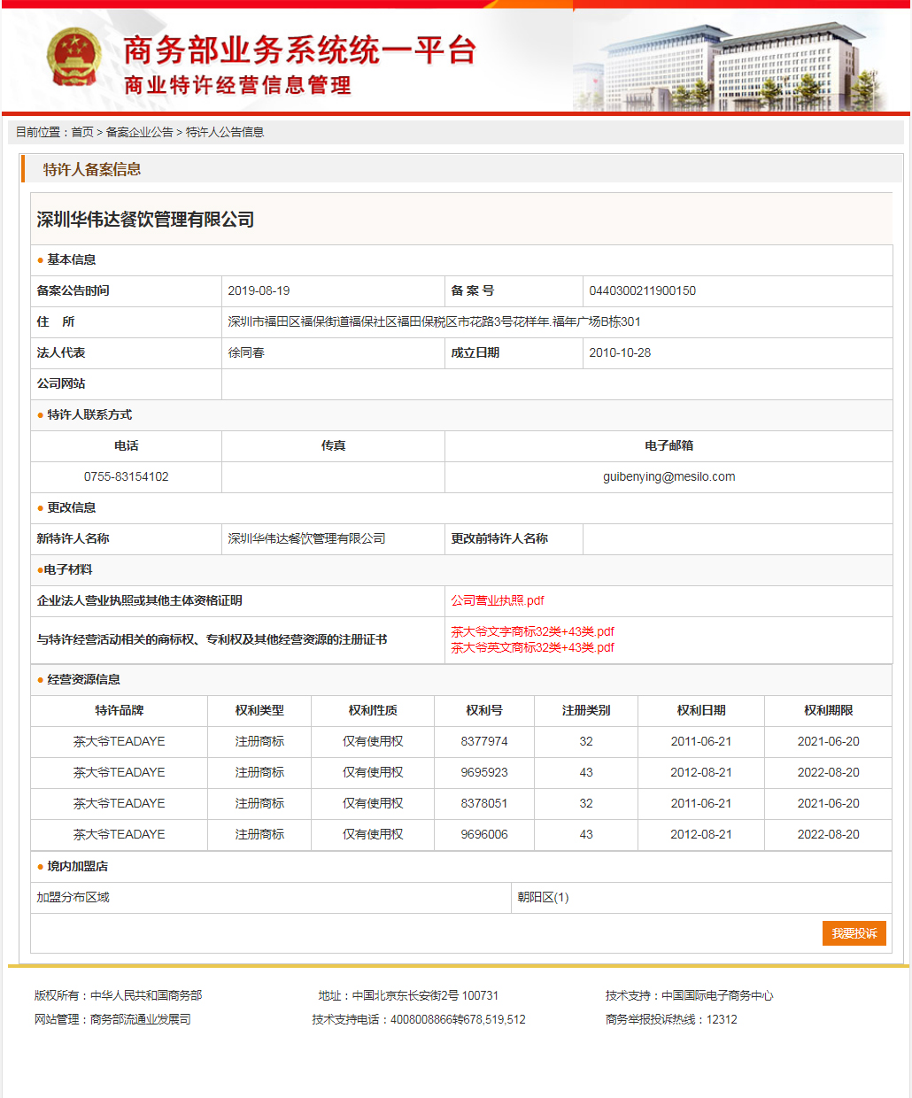The height and width of the screenshot is (1098, 912).
Task: Select 特许人联系方式 section heading
Action: (x=89, y=414)
